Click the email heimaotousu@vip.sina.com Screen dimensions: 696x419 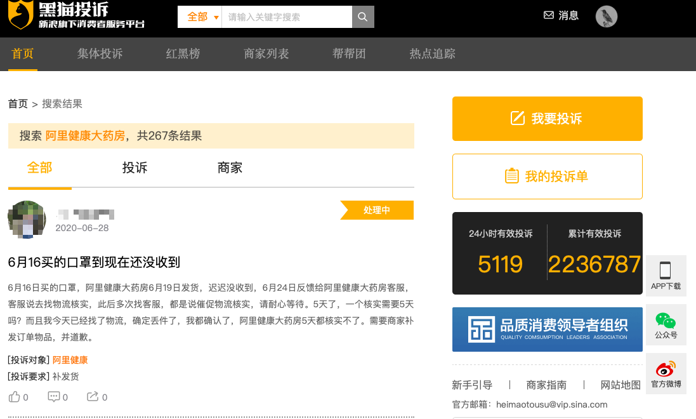click(x=552, y=404)
